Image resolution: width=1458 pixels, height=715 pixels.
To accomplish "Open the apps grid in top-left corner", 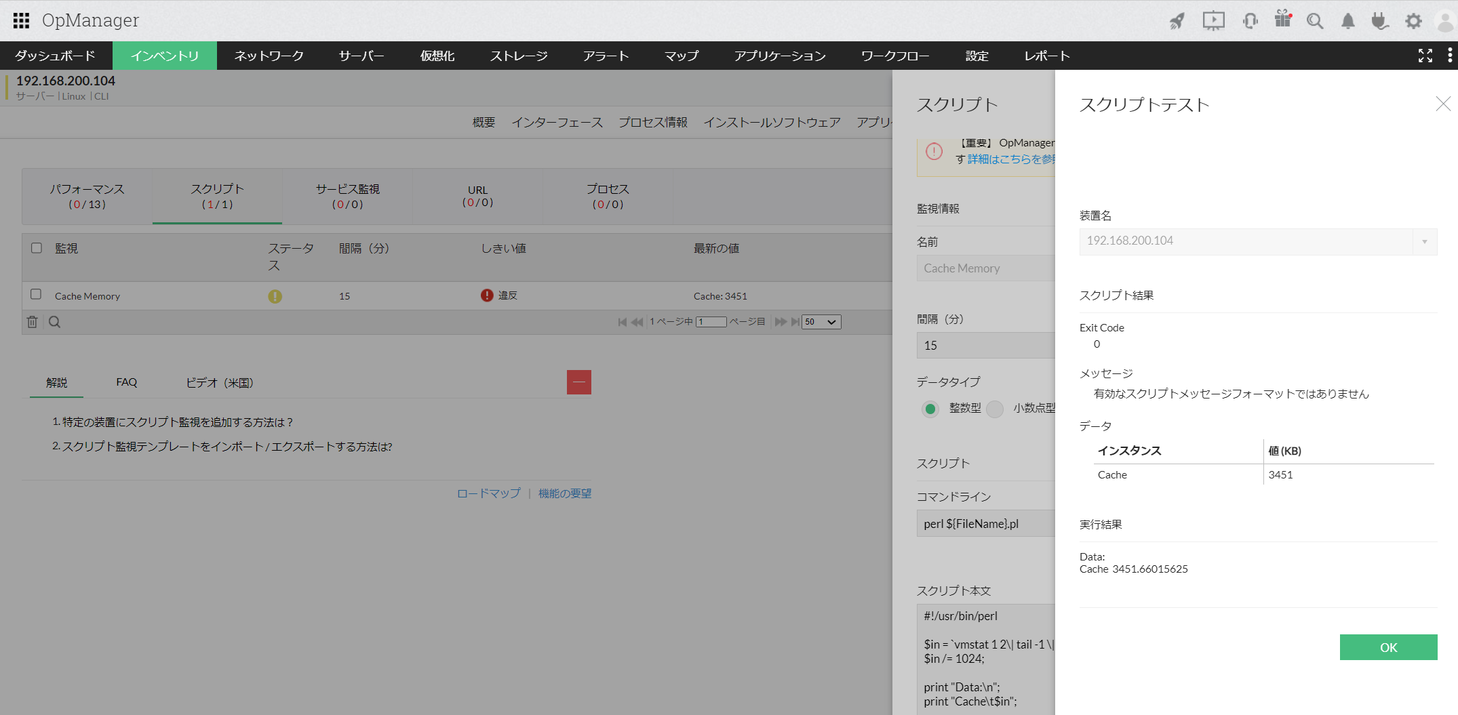I will click(x=21, y=20).
